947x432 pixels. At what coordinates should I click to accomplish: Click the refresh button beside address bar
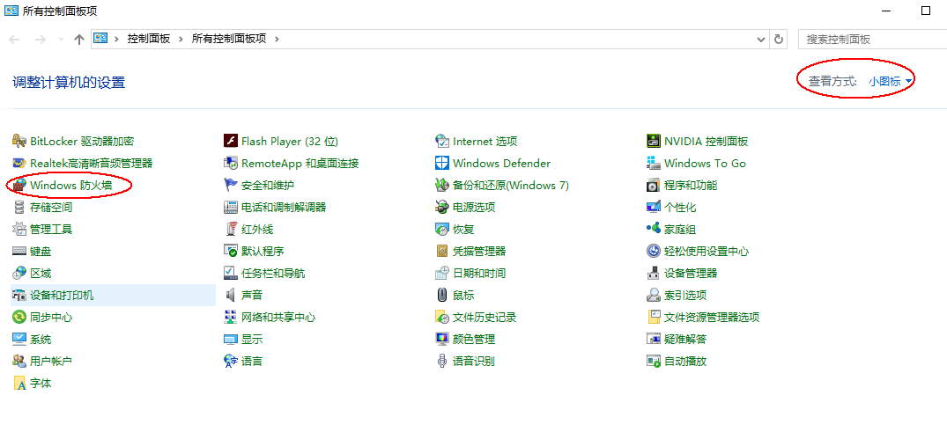click(779, 40)
